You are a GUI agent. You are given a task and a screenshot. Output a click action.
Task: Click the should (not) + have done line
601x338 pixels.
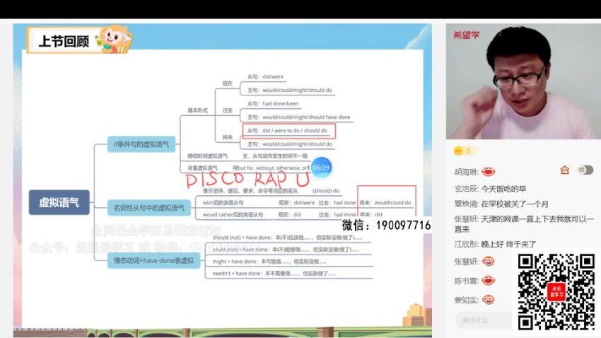pyautogui.click(x=287, y=238)
